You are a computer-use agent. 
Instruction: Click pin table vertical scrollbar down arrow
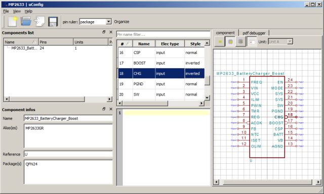[x=207, y=98]
